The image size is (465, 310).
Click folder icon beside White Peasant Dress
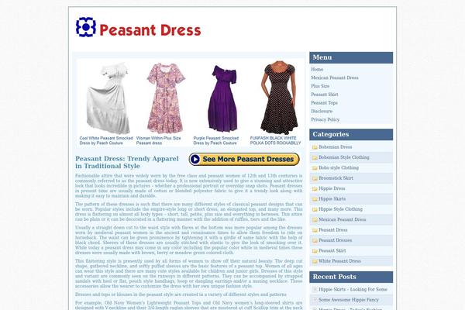315,261
